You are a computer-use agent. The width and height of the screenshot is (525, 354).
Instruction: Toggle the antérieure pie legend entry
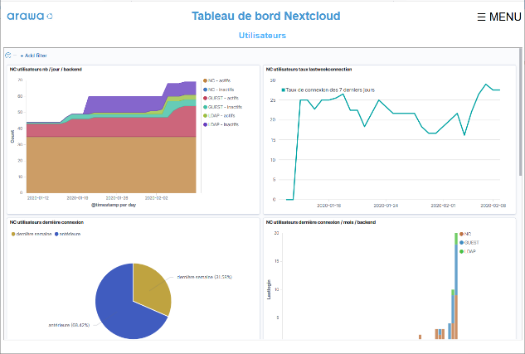(x=68, y=235)
